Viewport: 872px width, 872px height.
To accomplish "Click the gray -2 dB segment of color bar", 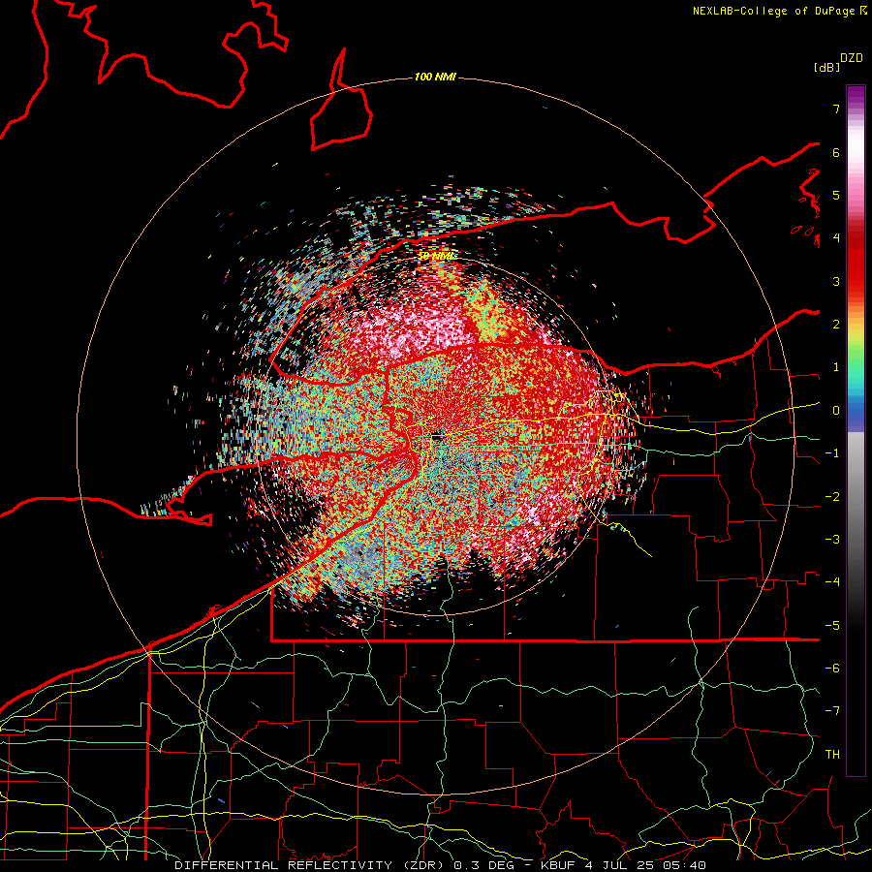I will pos(856,497).
